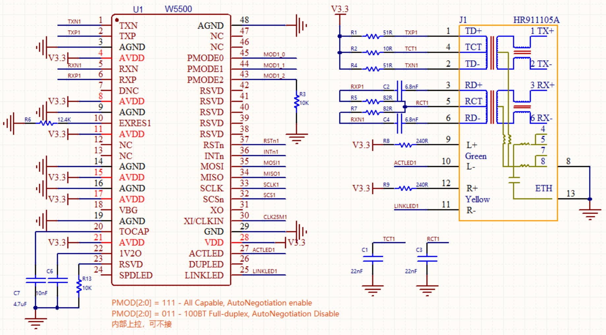Select the MOD1_2 net label
Viewport: 606px width, 335px height.
click(x=274, y=76)
